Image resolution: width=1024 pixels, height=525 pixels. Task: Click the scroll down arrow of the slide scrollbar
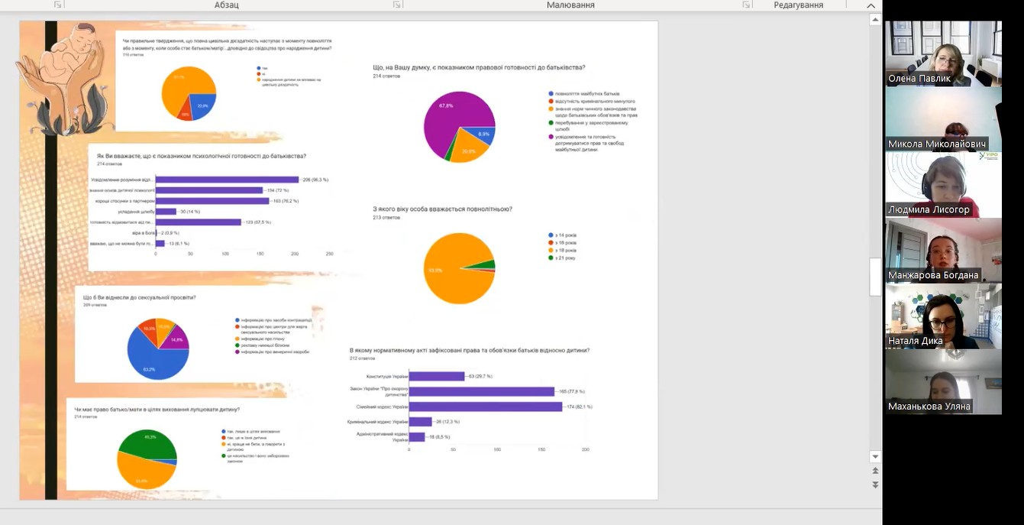(875, 457)
